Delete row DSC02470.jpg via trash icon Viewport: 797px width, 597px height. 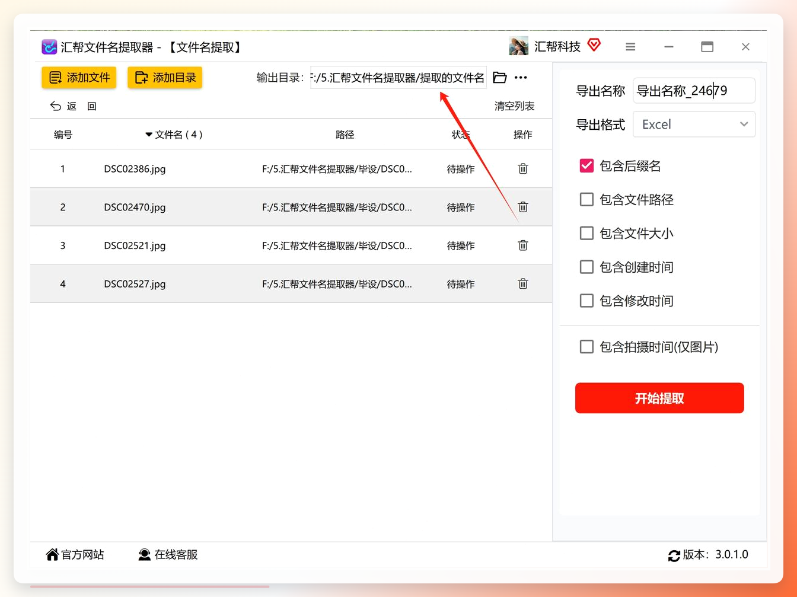(x=523, y=207)
